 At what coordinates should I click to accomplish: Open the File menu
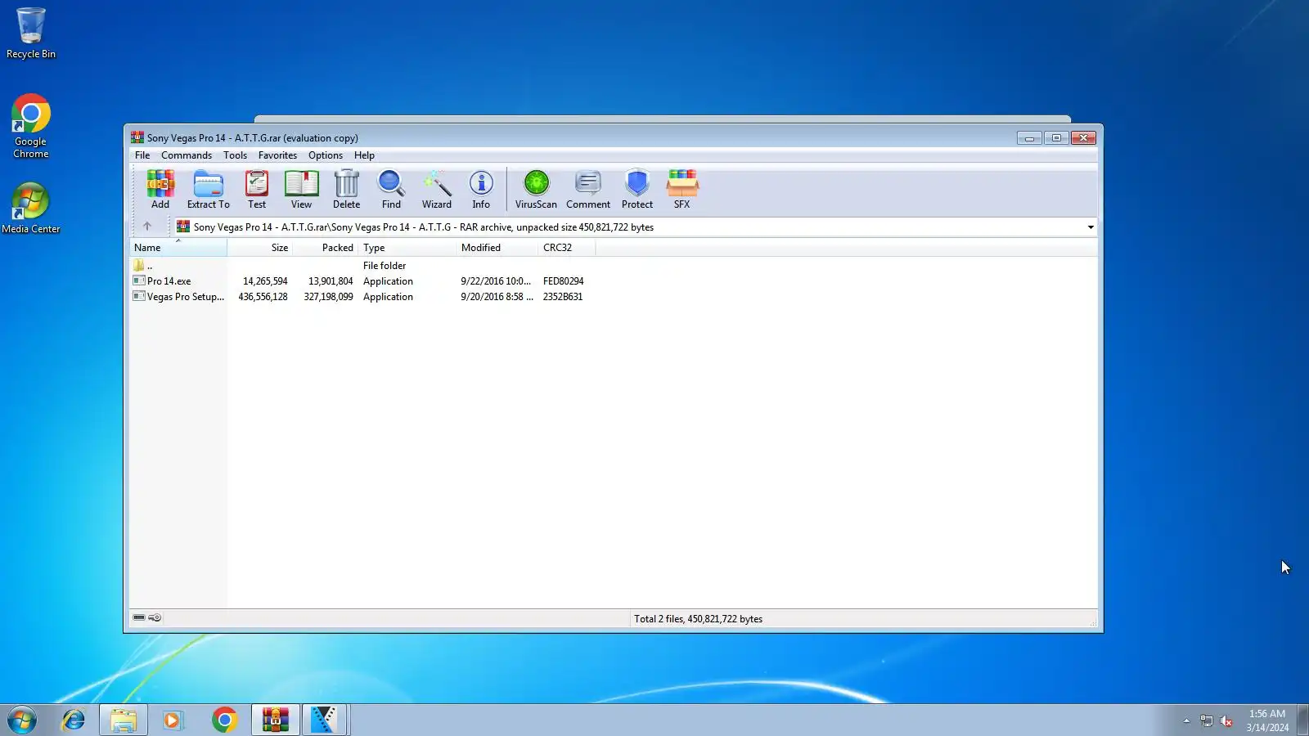[142, 155]
